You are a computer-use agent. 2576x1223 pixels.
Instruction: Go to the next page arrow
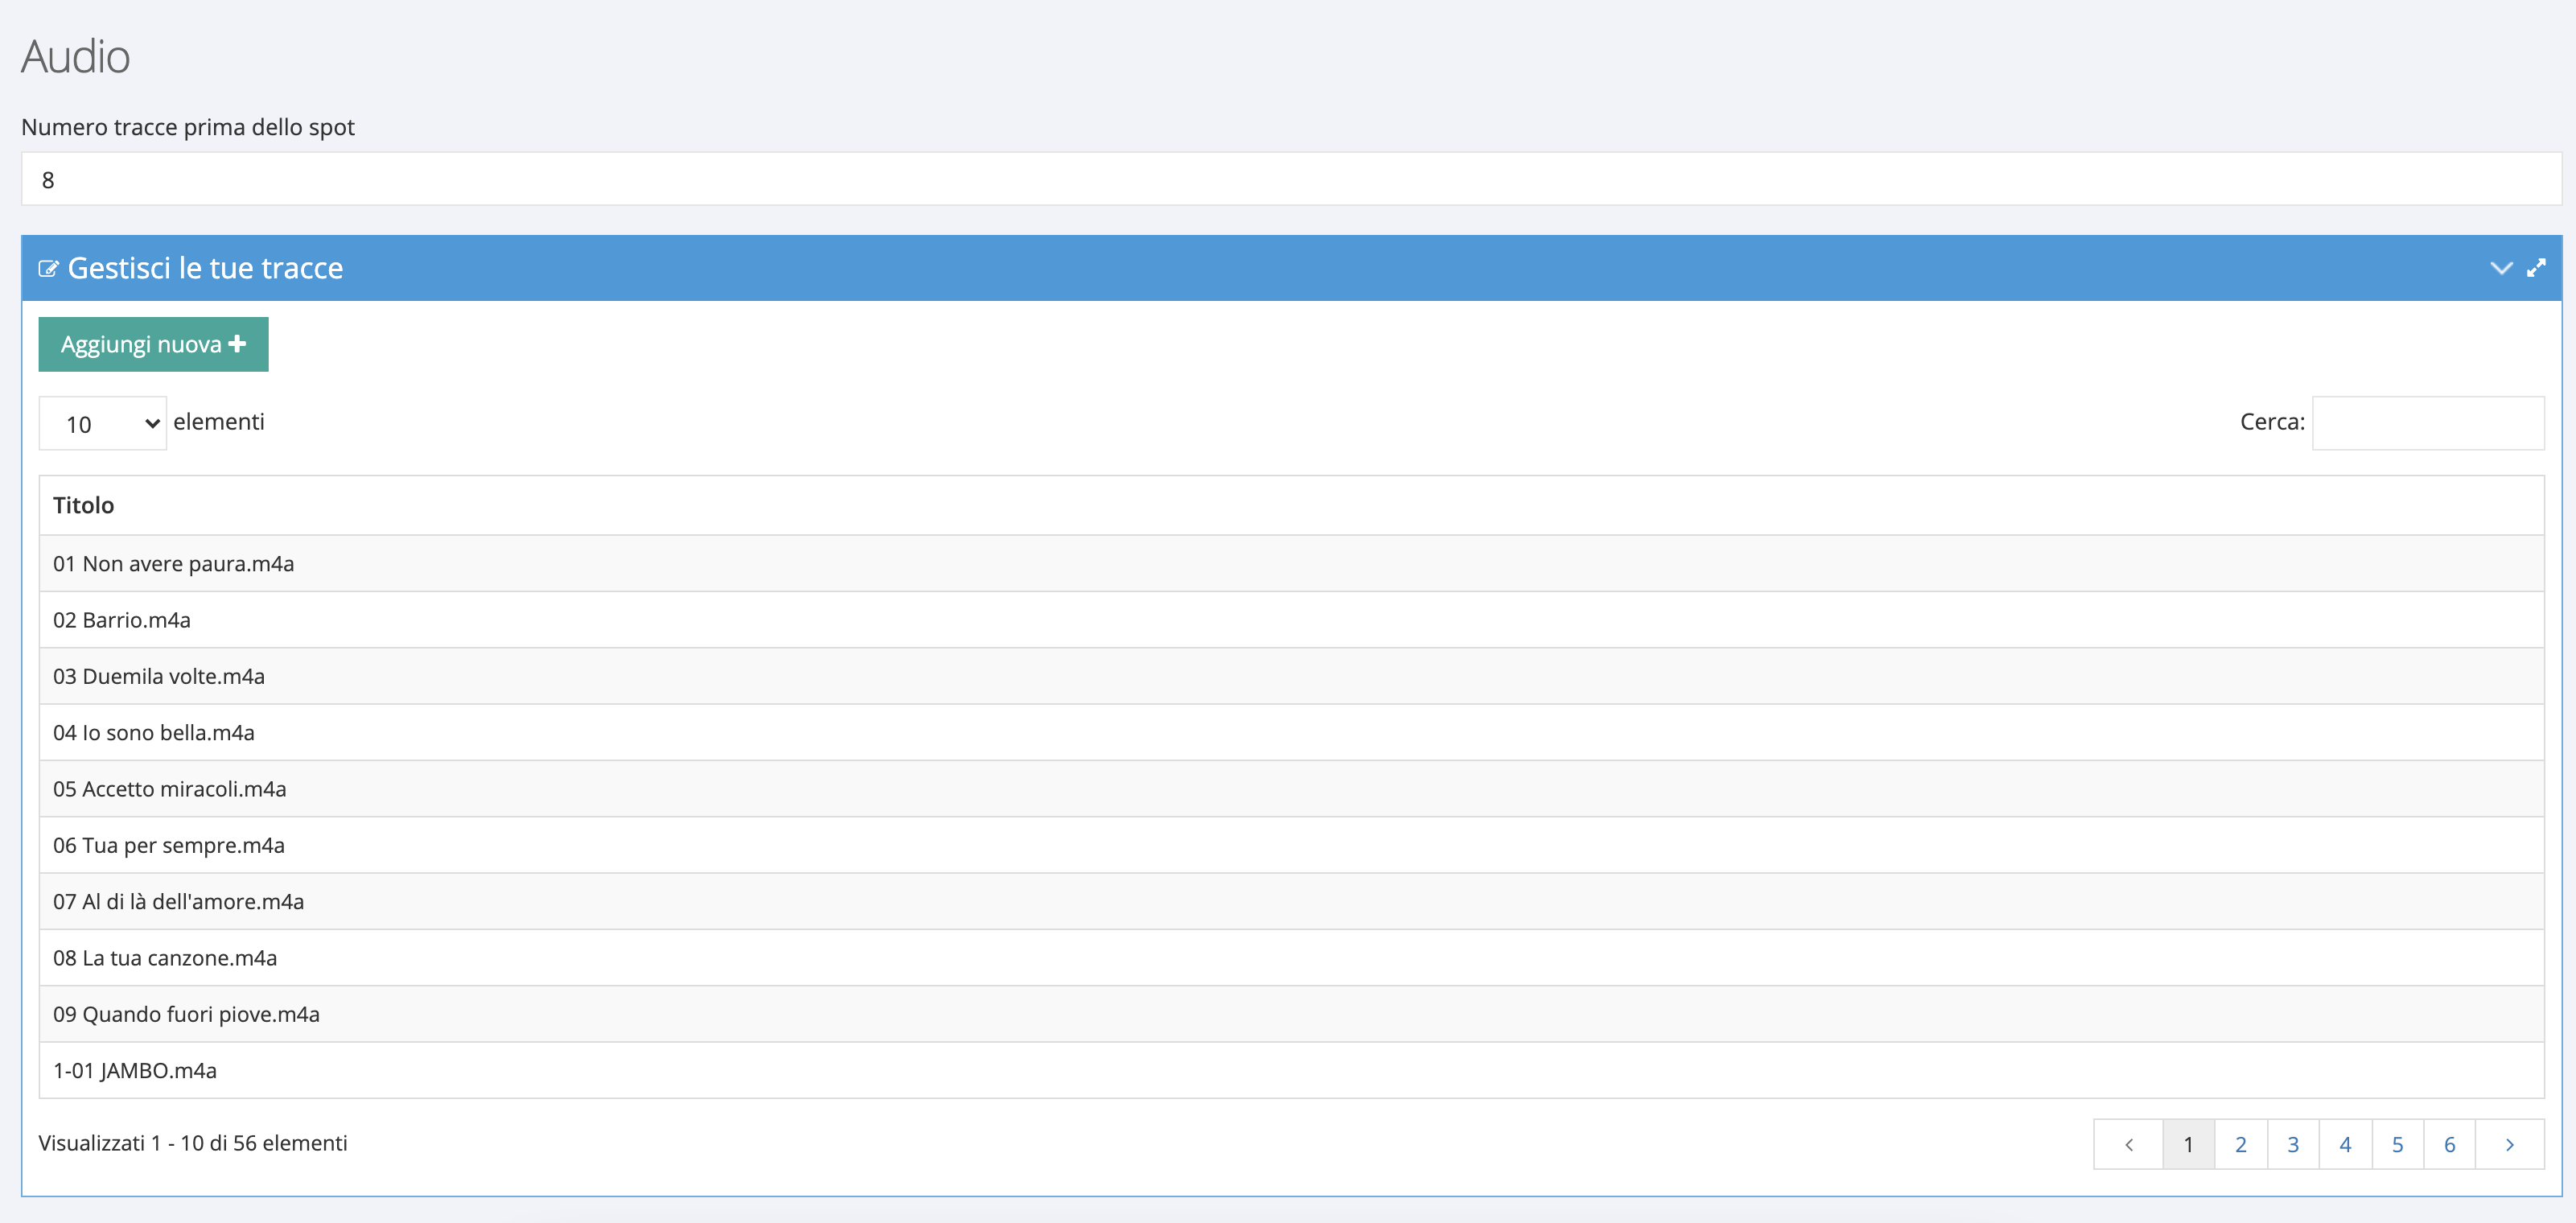2509,1145
